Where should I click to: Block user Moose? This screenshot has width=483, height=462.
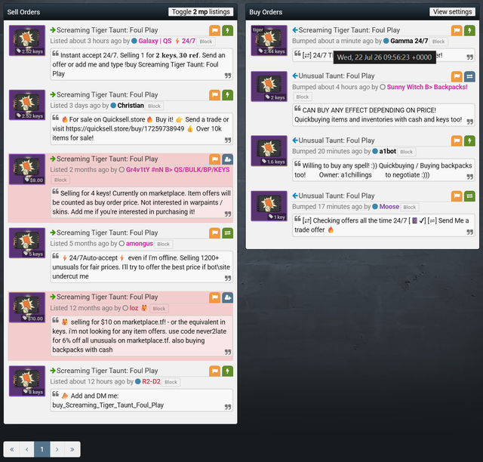[x=409, y=207]
